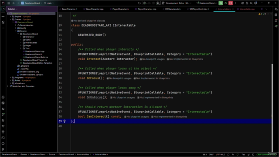Click 'Not implemented in blueprints' next to OnFocus
279x157 pixels.
[151, 78]
